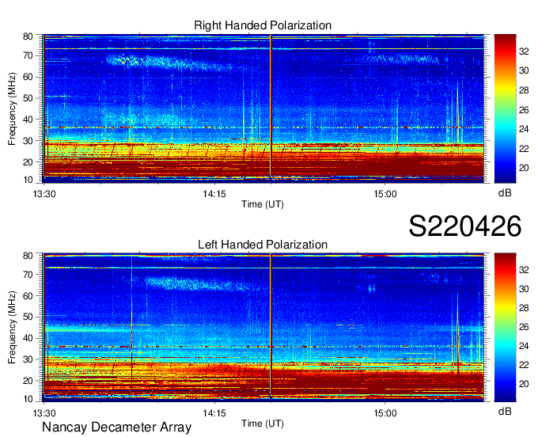Click the 26 dB label on the top colorbar
538x437 pixels.
point(524,110)
